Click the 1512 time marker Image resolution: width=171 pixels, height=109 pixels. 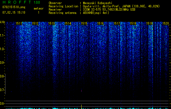tap(35, 23)
